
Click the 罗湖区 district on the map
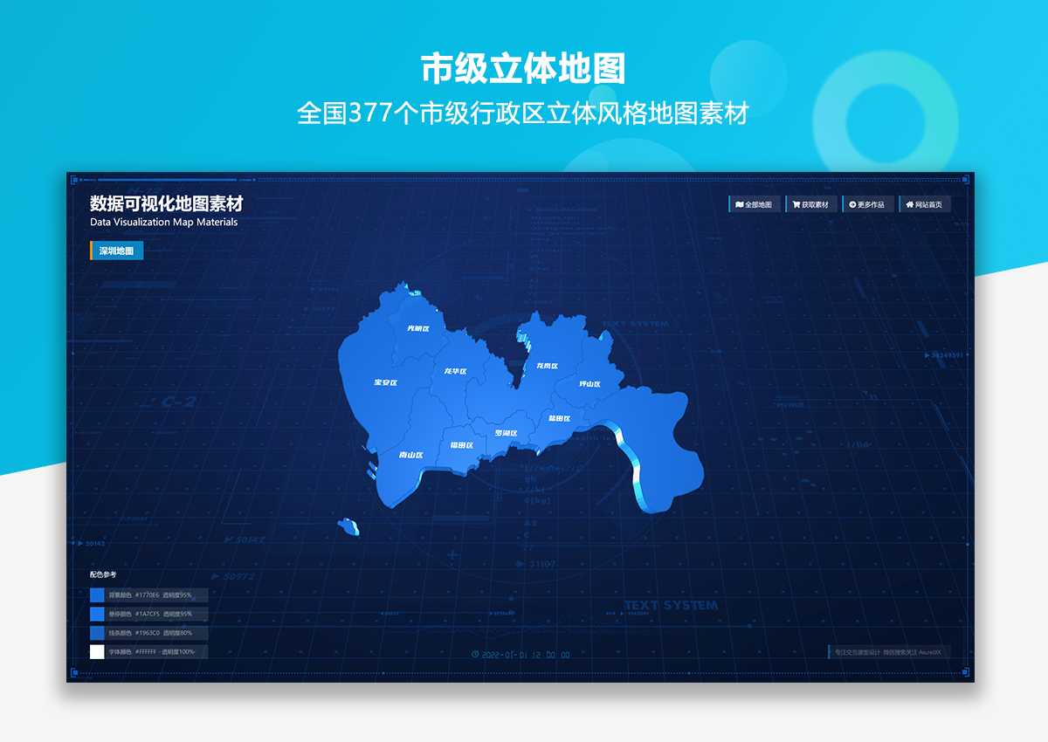point(506,434)
